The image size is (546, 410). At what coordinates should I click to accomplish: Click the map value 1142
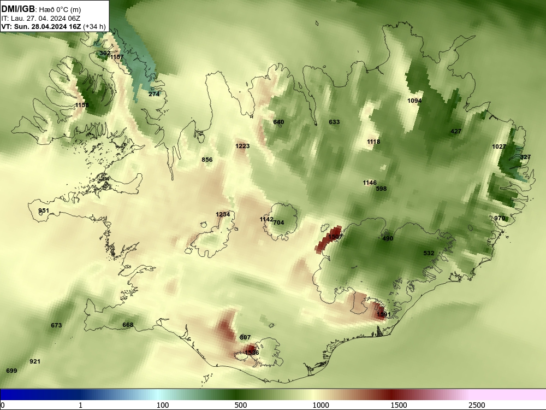[x=266, y=219]
